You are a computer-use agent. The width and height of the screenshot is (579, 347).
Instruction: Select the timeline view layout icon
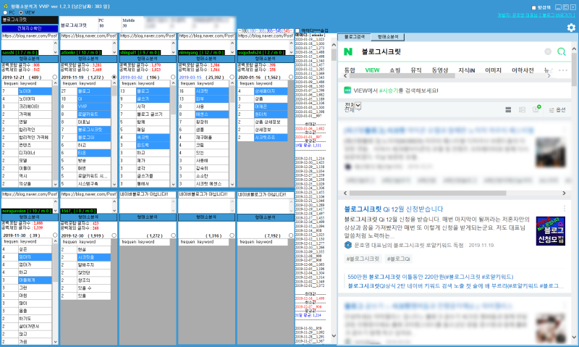coord(522,110)
